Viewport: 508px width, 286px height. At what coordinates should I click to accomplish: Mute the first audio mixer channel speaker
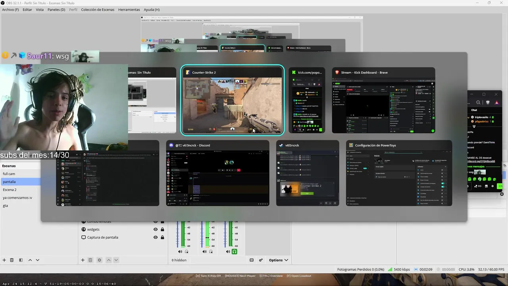tap(180, 251)
